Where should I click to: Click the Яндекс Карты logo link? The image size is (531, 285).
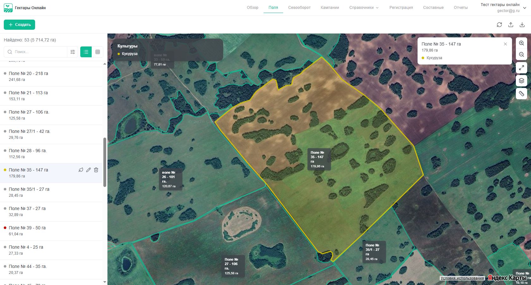(x=507, y=277)
